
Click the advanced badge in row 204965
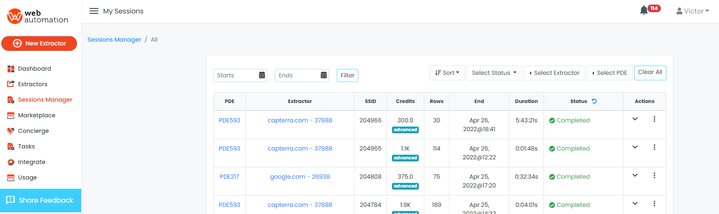405,158
